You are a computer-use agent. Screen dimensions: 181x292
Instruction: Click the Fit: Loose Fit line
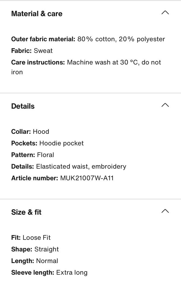[31, 238]
